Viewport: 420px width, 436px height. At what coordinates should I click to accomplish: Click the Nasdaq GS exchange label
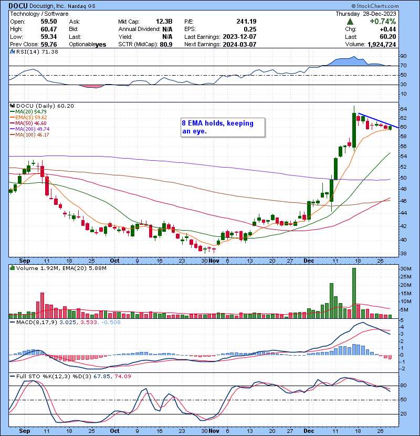pyautogui.click(x=81, y=6)
